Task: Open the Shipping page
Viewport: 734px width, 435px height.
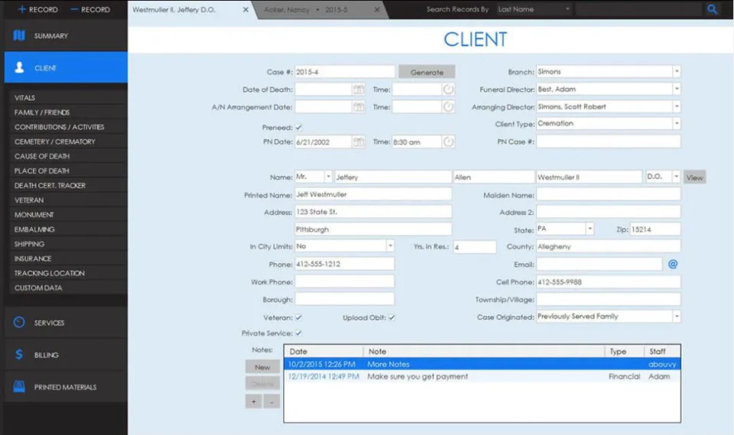Action: (68, 244)
